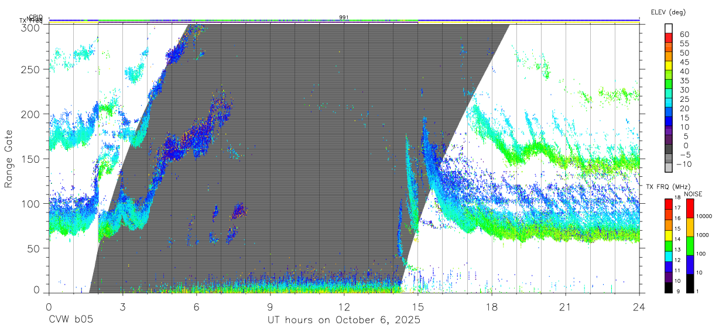
Task: Click the black 9–10 segment of TX FRQ bar
Action: pos(668,286)
